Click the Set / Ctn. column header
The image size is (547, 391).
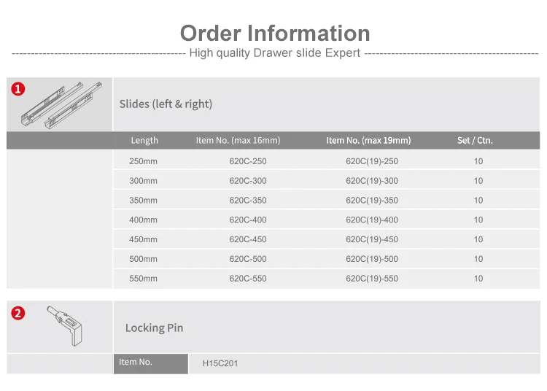click(x=475, y=141)
